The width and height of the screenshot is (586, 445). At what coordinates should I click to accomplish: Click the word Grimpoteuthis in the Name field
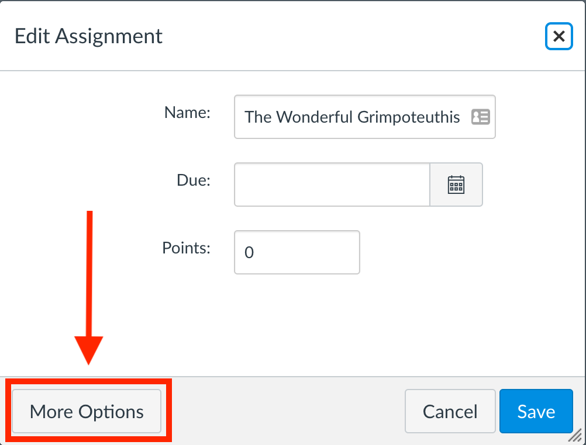408,117
